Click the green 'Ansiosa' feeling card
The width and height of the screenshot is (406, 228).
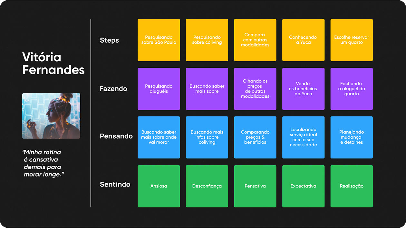pos(159,186)
